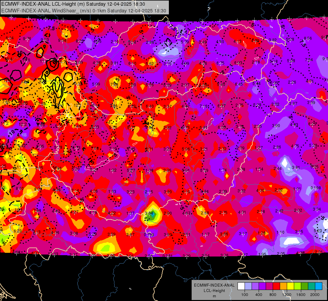Click the wind shear value 7.14

coord(75,191)
